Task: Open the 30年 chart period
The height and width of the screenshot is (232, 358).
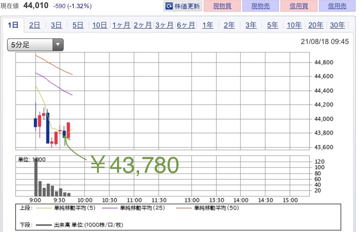Action: [337, 25]
